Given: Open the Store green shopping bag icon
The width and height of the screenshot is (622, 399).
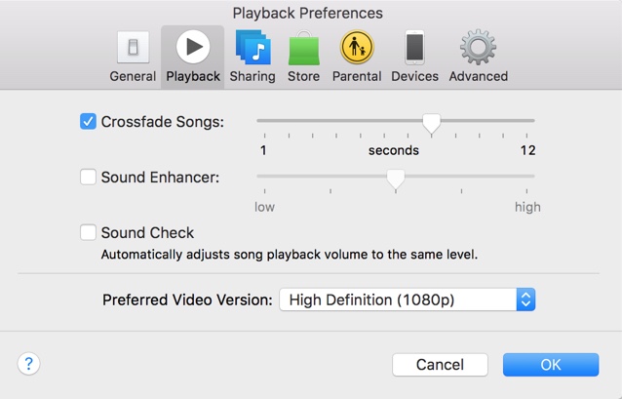Looking at the screenshot, I should [304, 48].
